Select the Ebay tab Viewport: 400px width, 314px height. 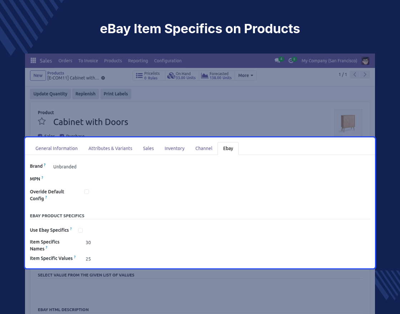228,148
